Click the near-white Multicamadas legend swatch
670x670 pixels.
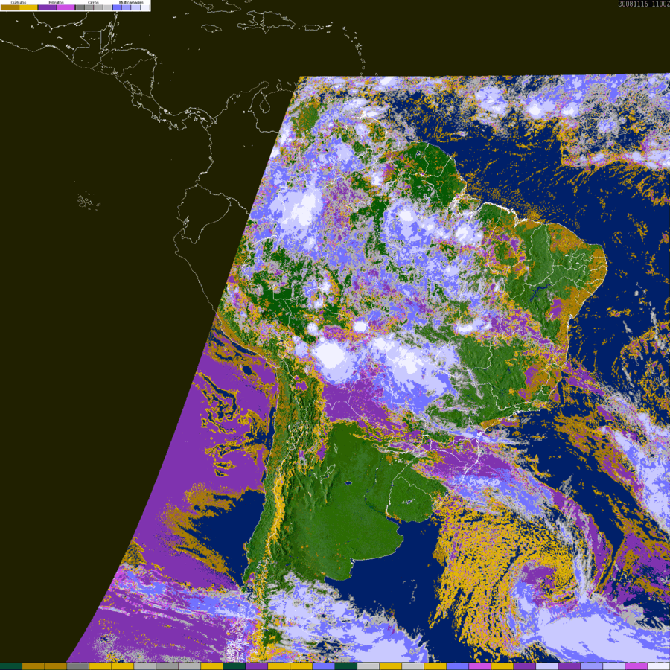pyautogui.click(x=145, y=7)
